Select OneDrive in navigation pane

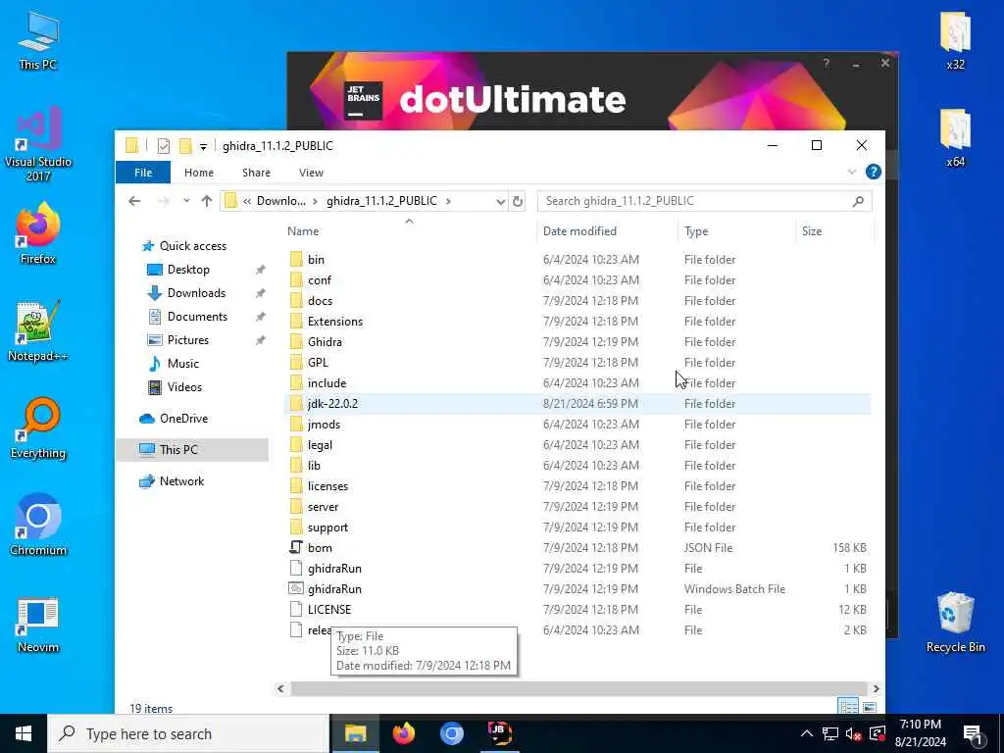pos(183,418)
